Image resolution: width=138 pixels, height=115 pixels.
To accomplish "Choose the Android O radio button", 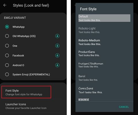I will click(7, 65).
